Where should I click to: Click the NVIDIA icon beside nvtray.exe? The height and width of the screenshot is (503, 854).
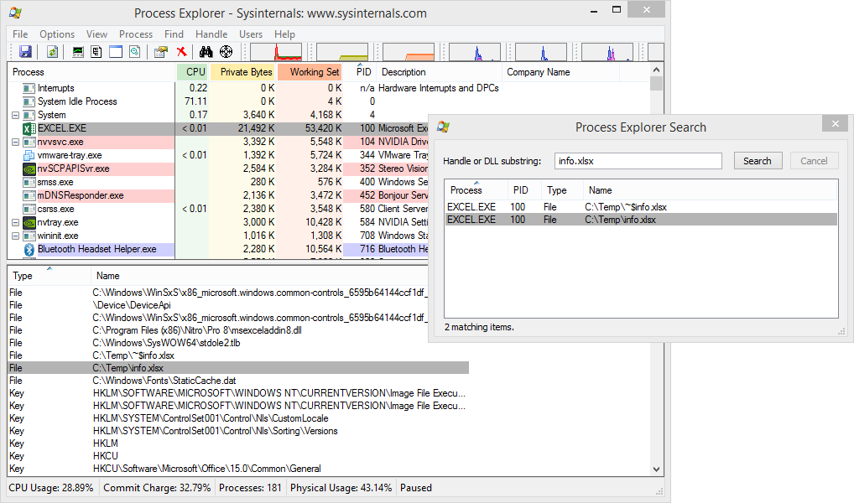[x=29, y=222]
